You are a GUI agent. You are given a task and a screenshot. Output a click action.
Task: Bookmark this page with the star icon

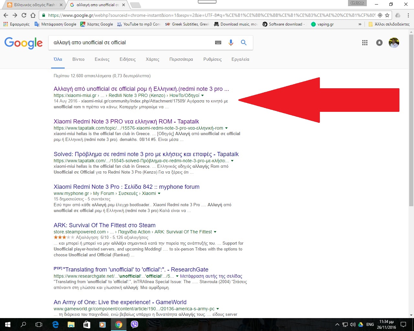point(387,15)
